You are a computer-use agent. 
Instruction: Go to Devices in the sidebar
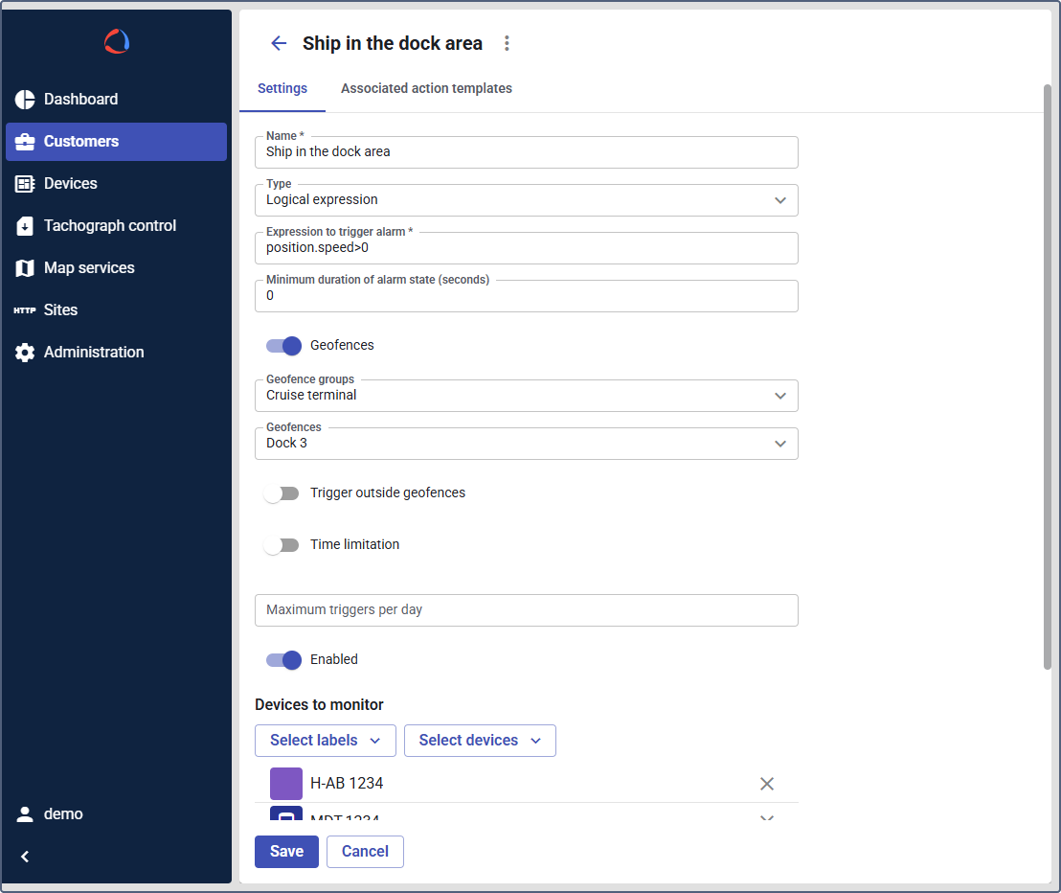pyautogui.click(x=70, y=184)
